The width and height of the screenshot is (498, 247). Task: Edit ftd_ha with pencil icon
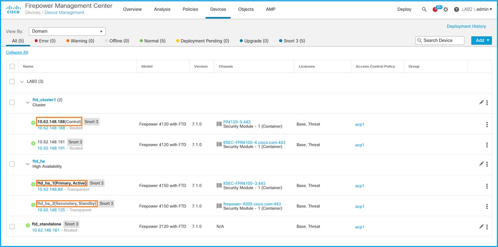pyautogui.click(x=481, y=164)
